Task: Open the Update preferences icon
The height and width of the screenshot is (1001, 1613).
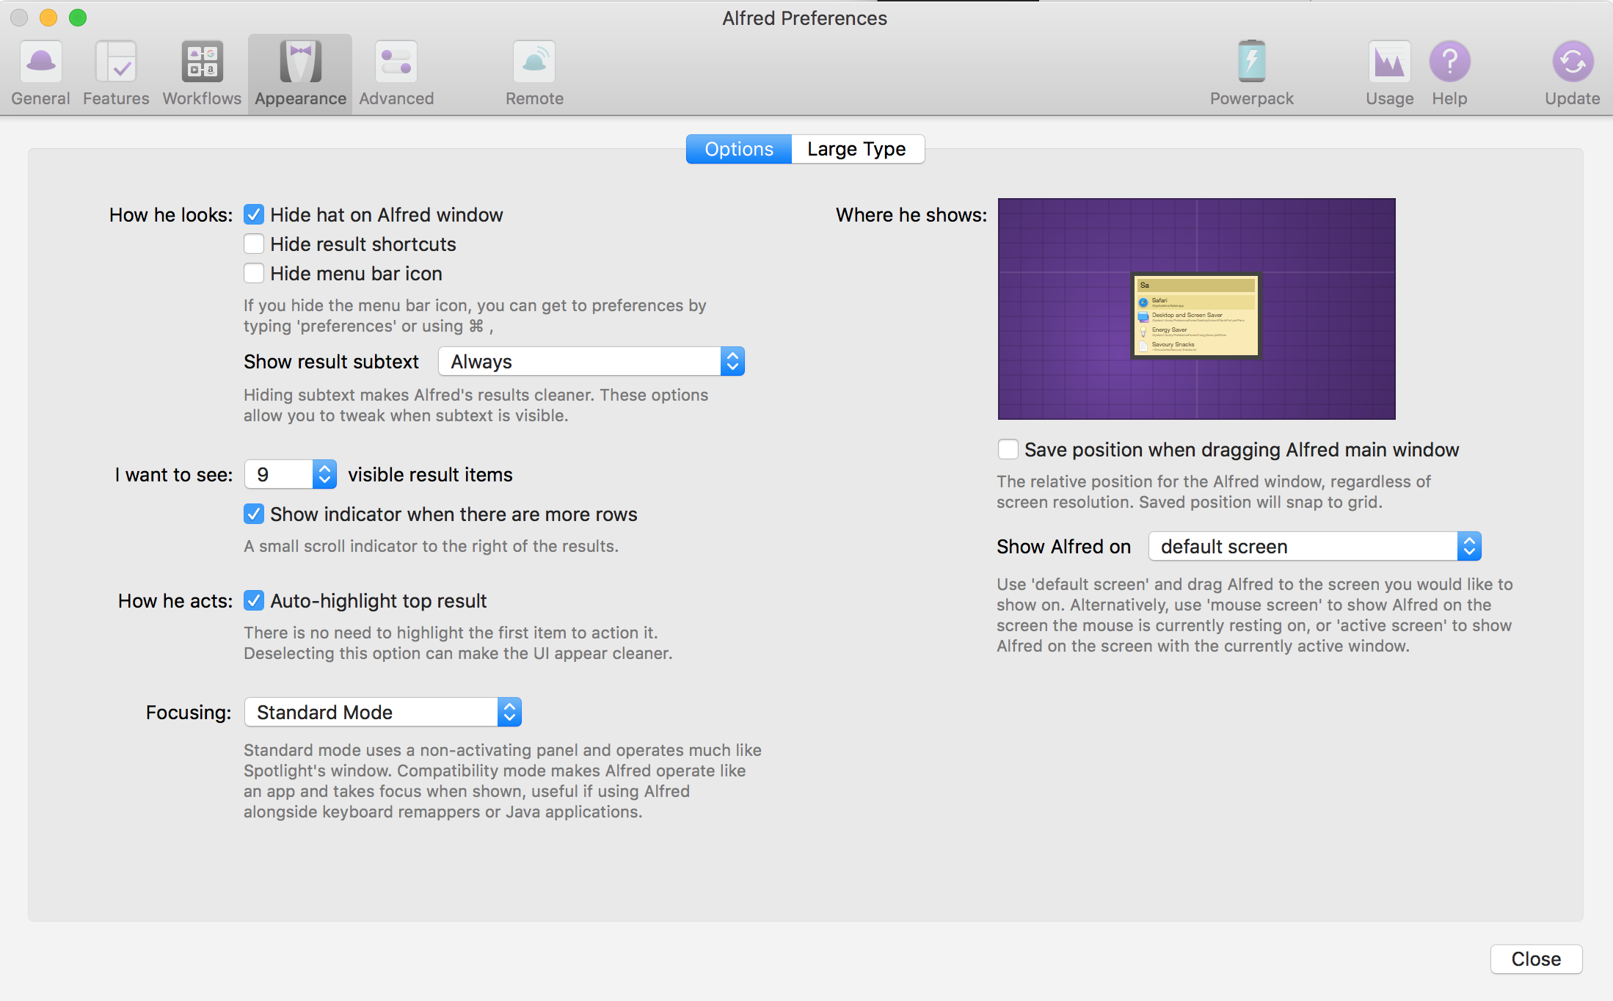Action: coord(1572,62)
